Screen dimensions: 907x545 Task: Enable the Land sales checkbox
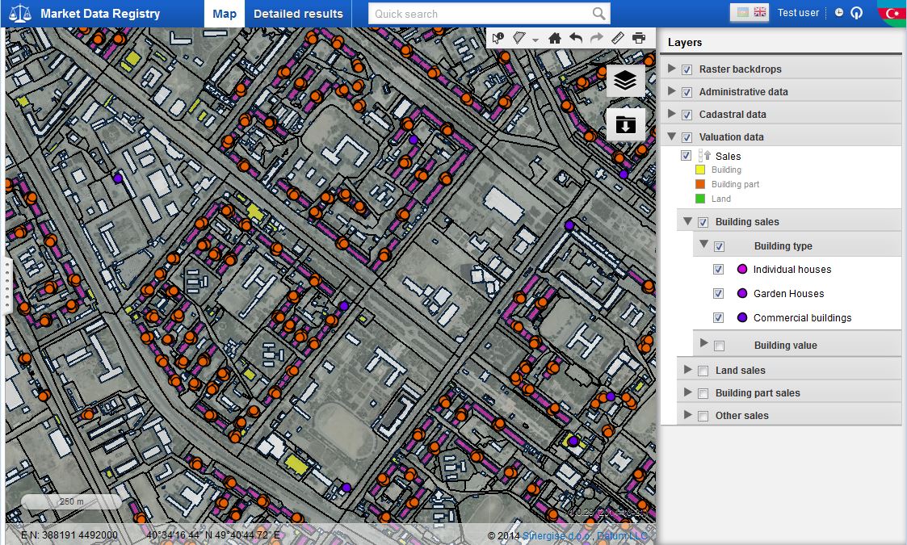pos(703,371)
